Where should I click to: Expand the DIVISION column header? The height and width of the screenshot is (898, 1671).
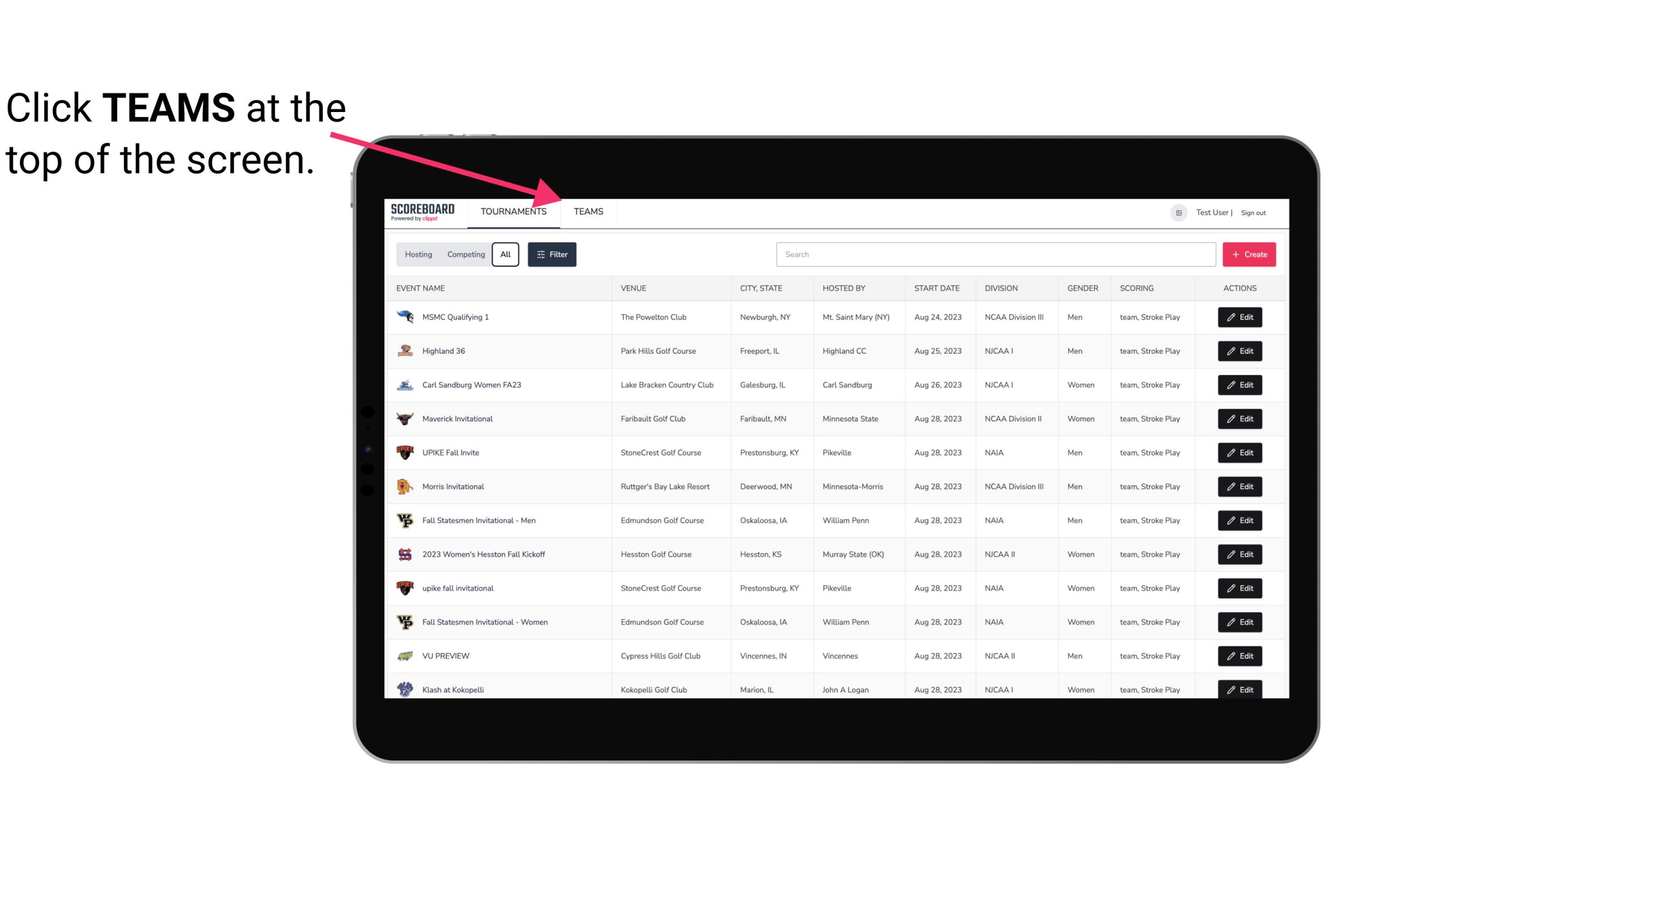(1003, 287)
